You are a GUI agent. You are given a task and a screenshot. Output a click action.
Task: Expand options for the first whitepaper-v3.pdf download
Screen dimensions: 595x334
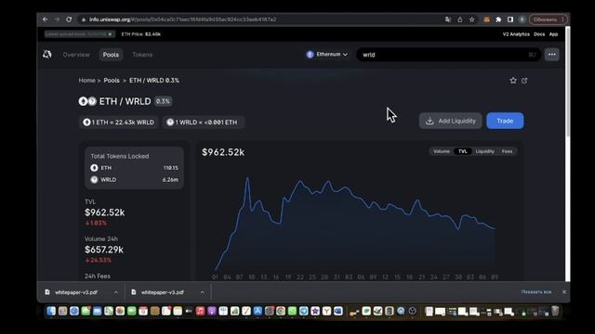[115, 292]
